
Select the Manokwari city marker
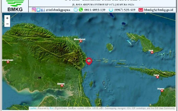(81, 41)
